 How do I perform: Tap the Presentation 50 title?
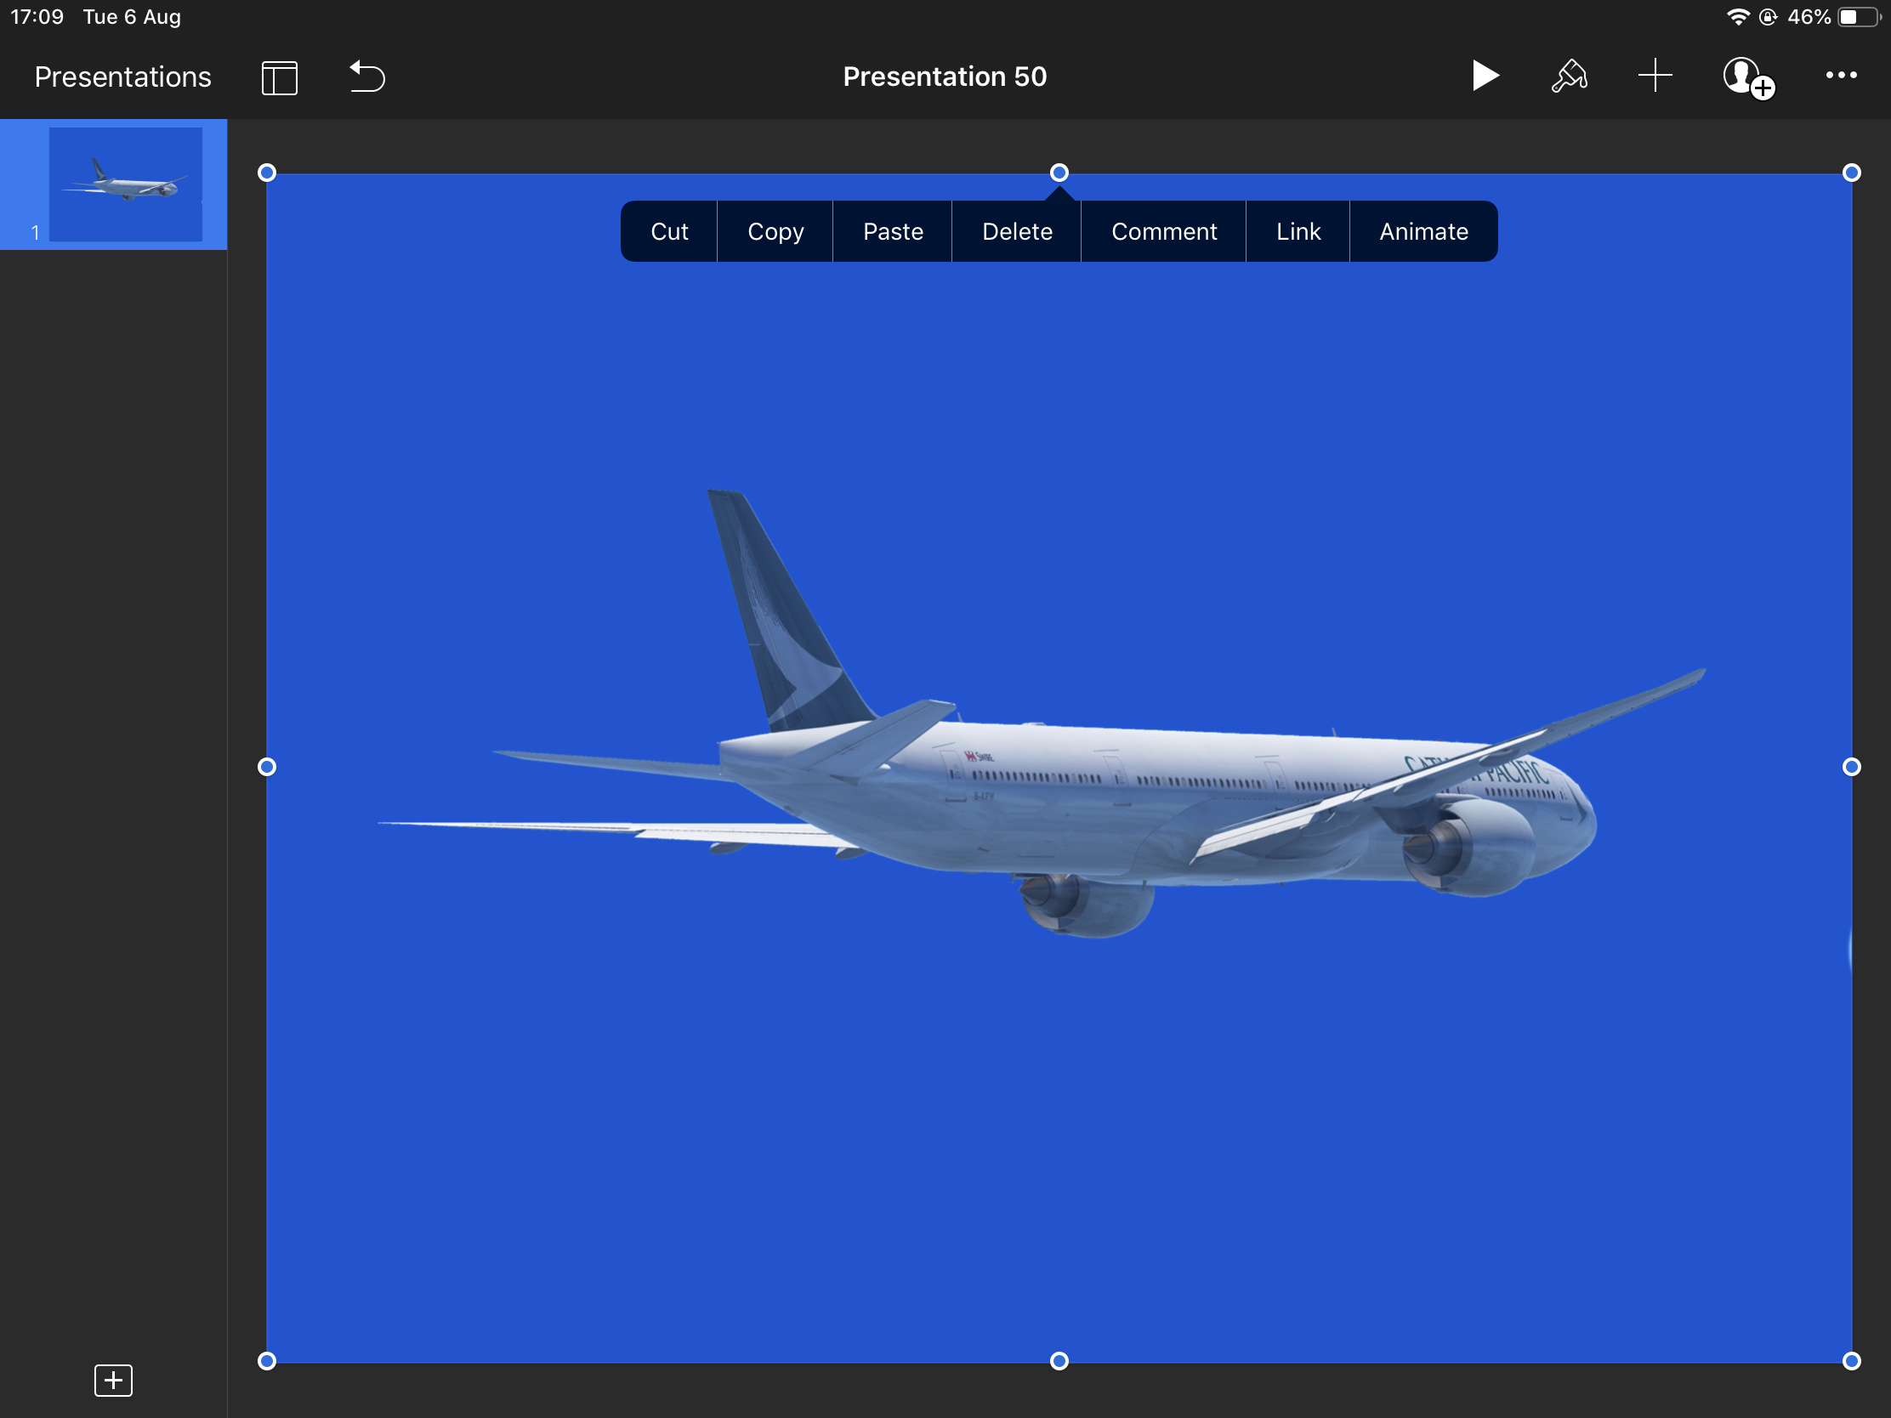click(944, 77)
